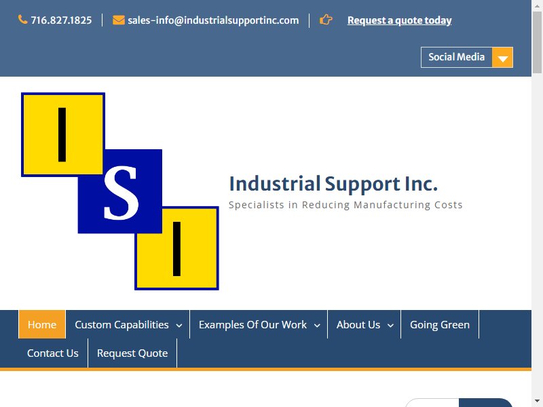Click the orange phone icon
The width and height of the screenshot is (543, 407).
(23, 20)
